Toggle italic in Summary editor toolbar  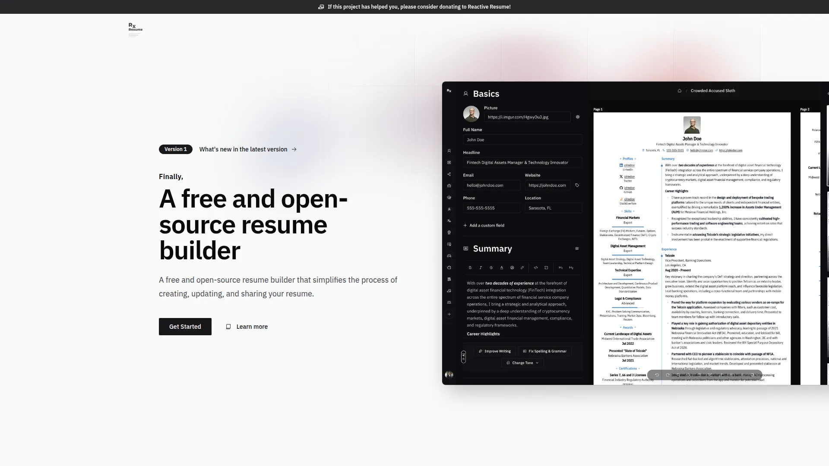click(x=481, y=268)
